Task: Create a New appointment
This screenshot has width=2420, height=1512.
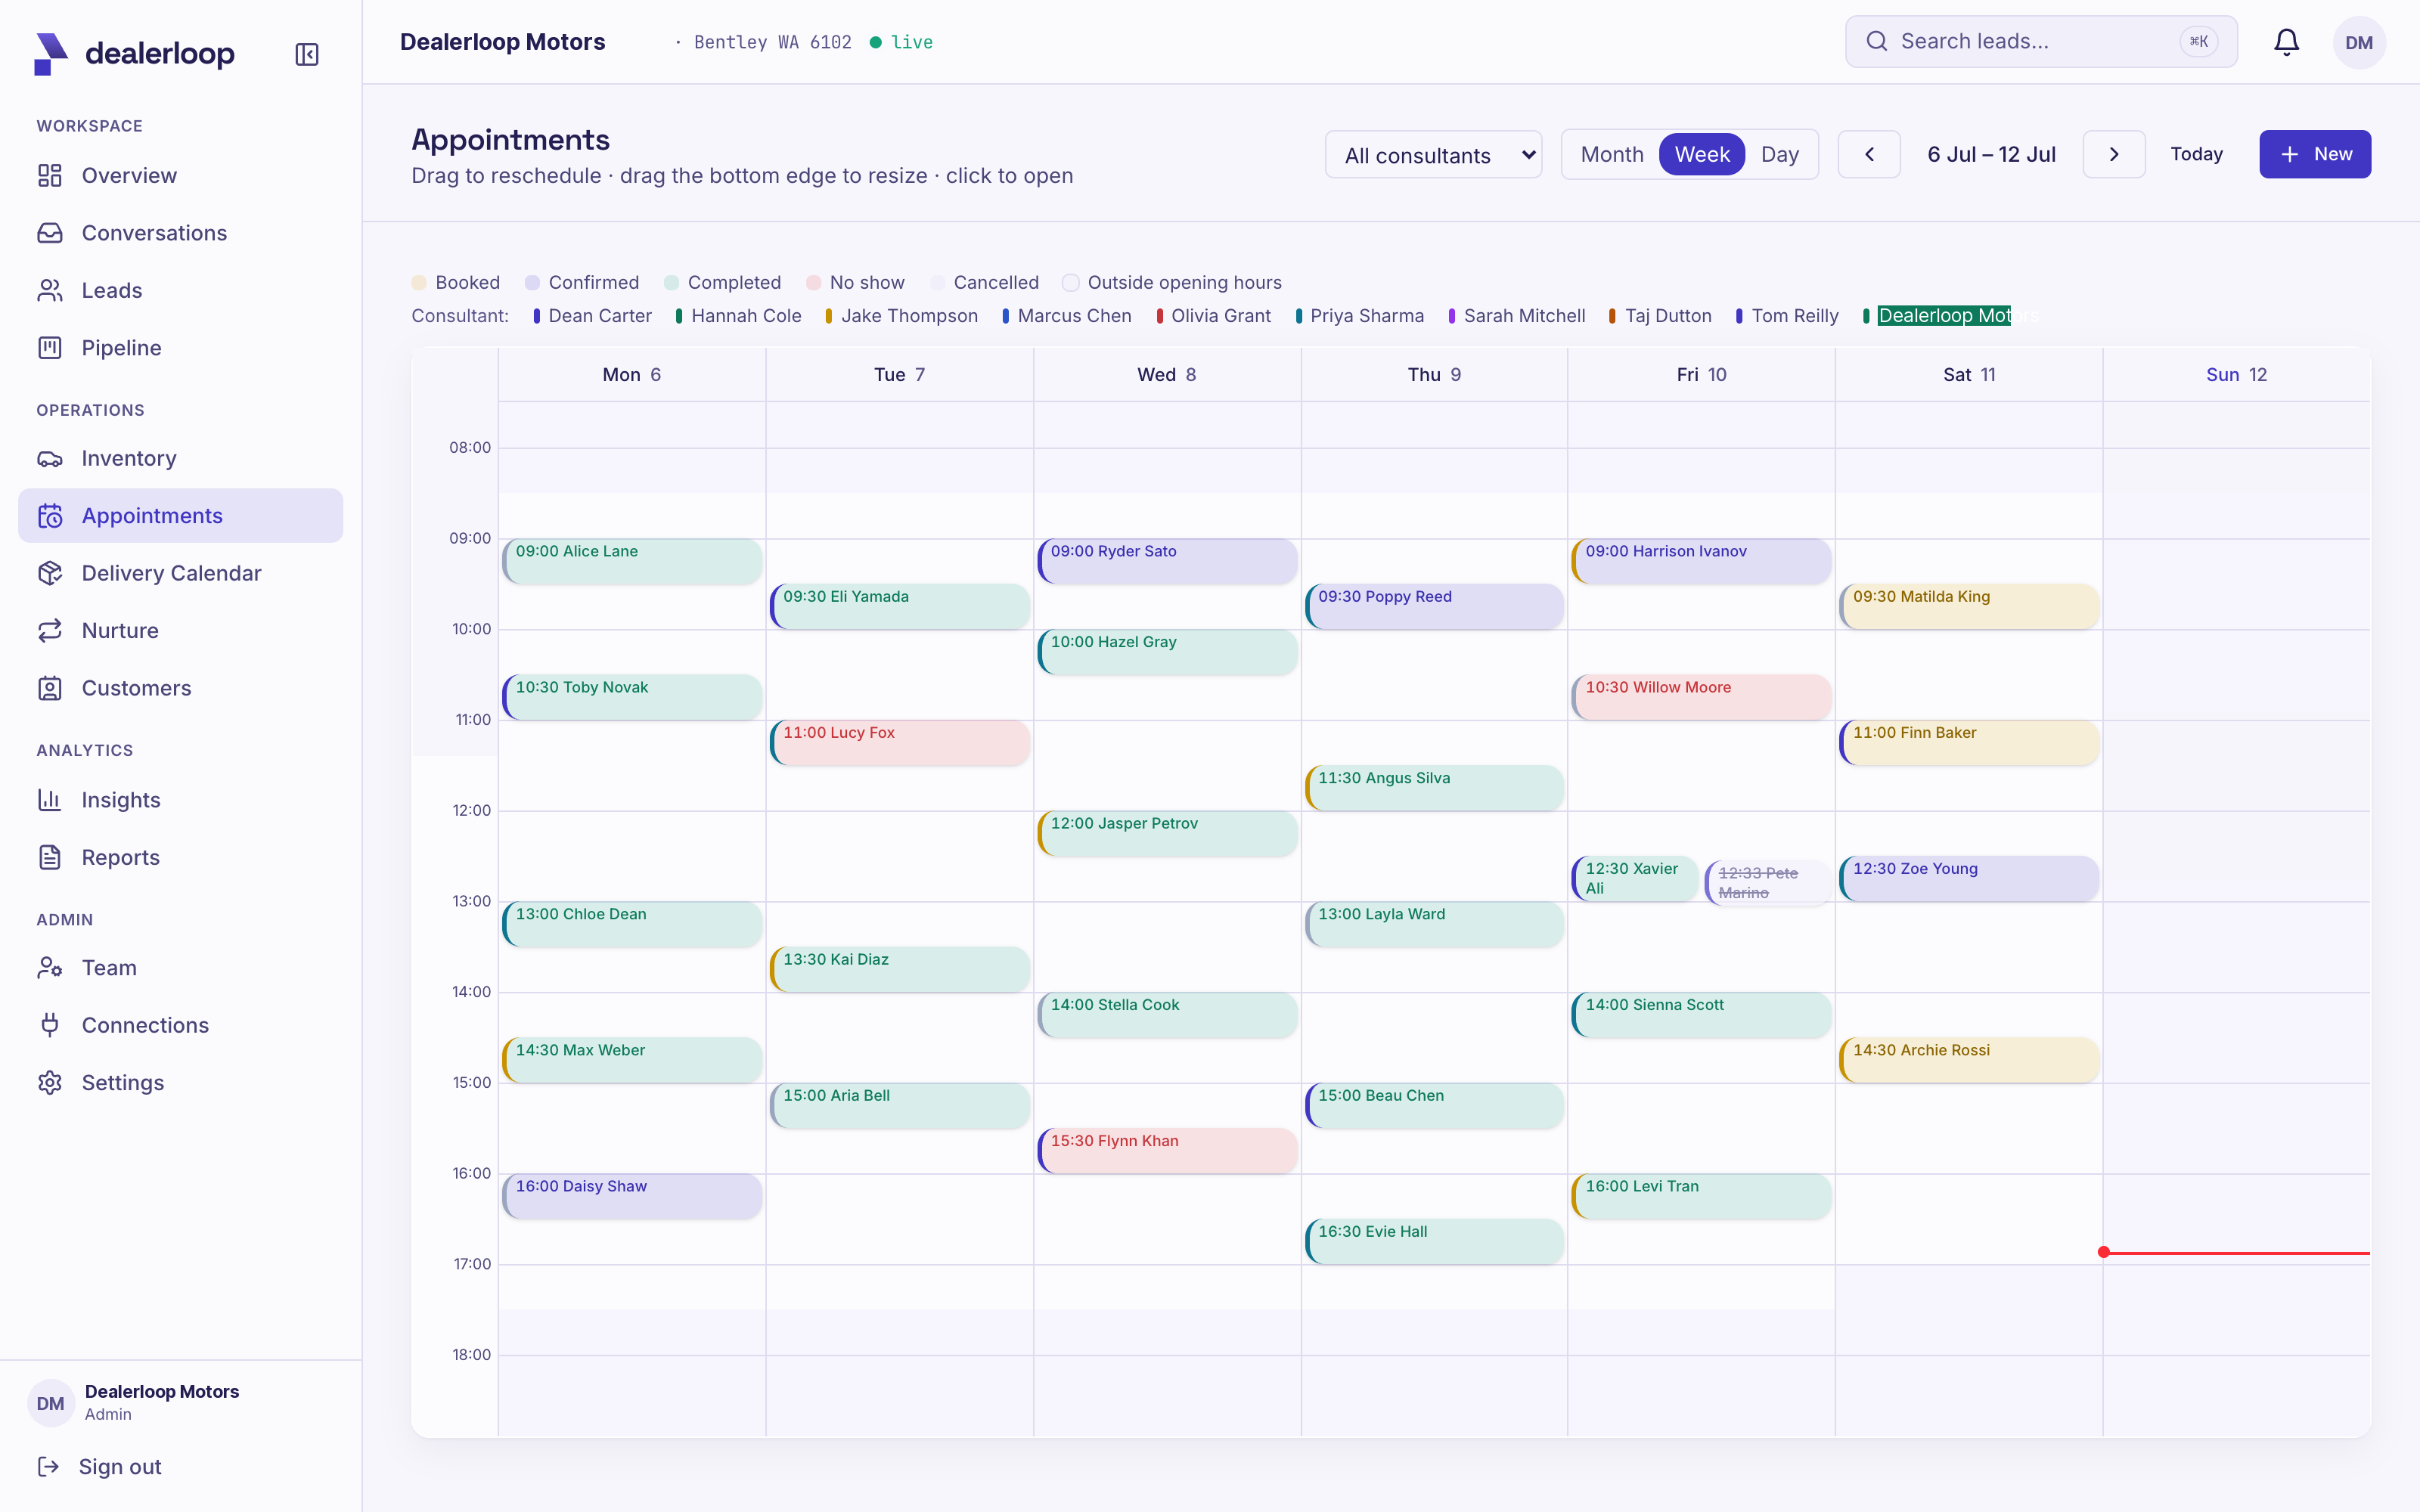Action: tap(2315, 154)
